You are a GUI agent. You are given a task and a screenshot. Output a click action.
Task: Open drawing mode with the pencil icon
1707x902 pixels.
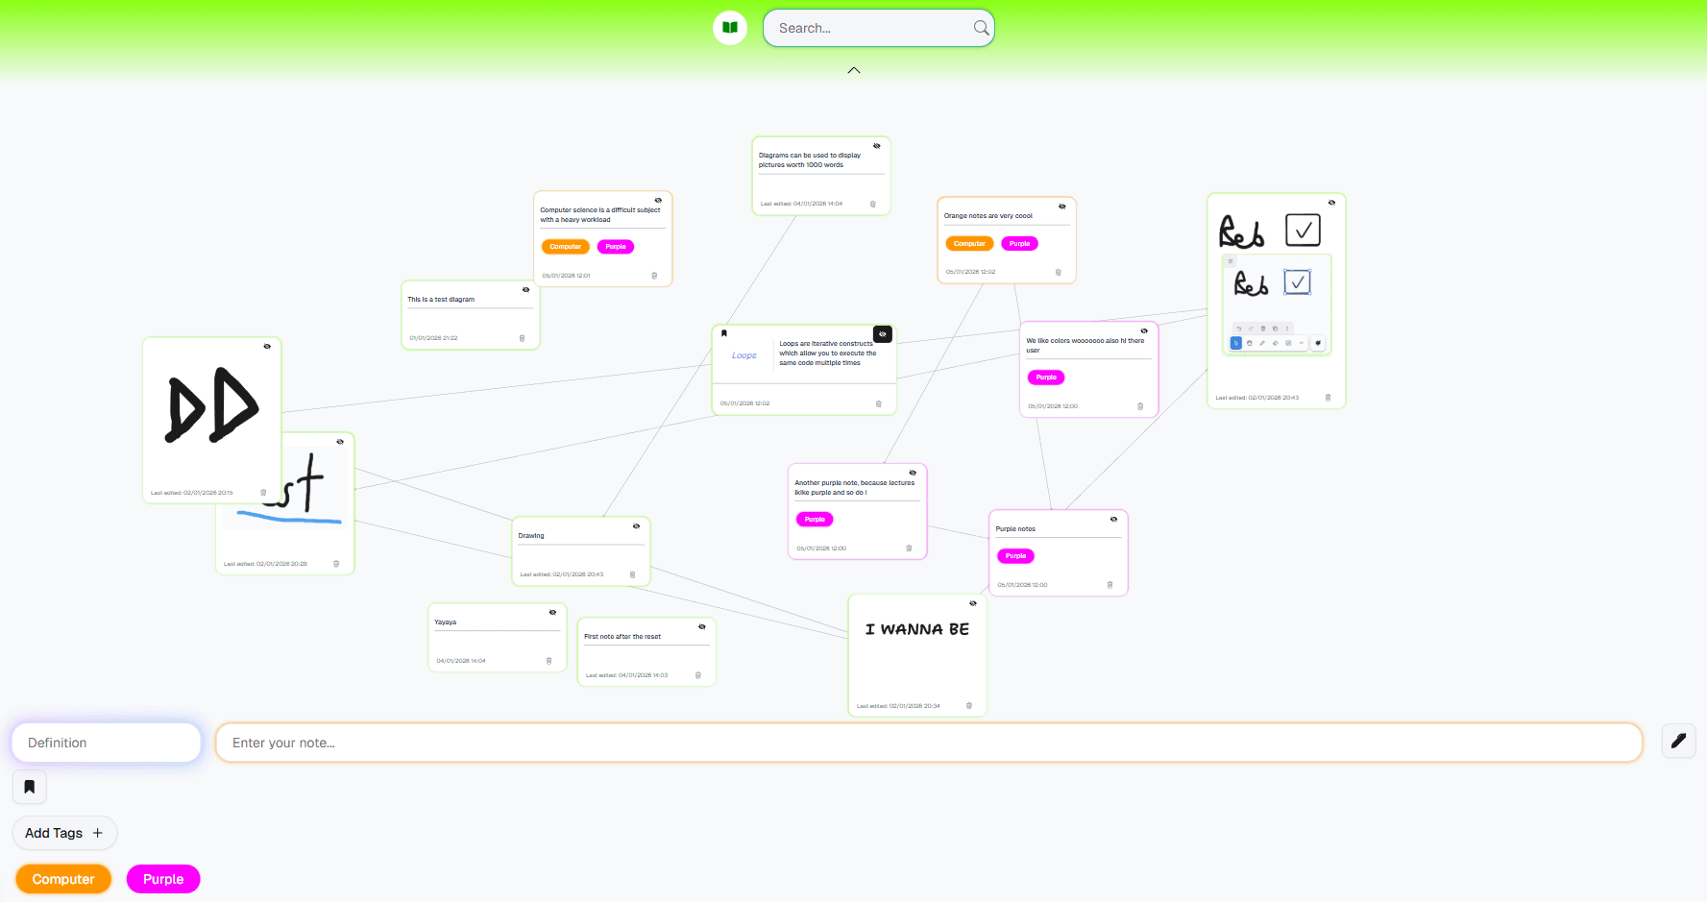[1679, 741]
